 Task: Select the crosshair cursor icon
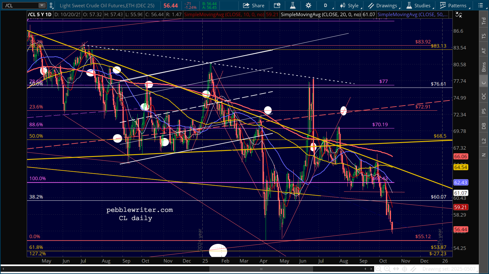click(404, 269)
